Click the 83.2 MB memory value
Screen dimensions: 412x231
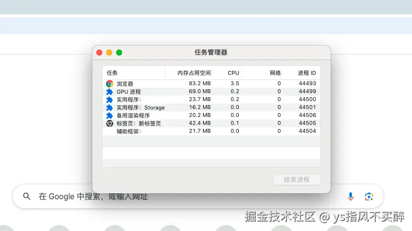click(200, 83)
